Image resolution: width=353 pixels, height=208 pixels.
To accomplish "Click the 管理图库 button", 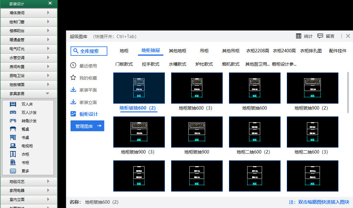I will (87, 126).
